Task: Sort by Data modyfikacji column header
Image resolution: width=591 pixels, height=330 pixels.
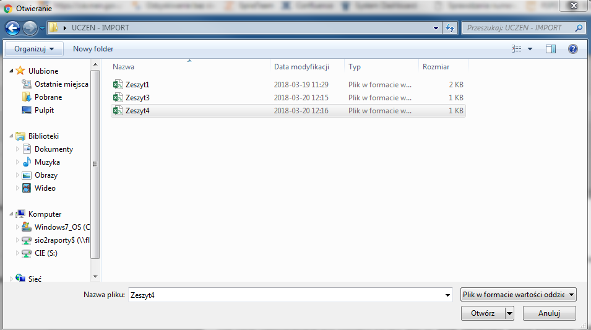Action: coord(301,67)
